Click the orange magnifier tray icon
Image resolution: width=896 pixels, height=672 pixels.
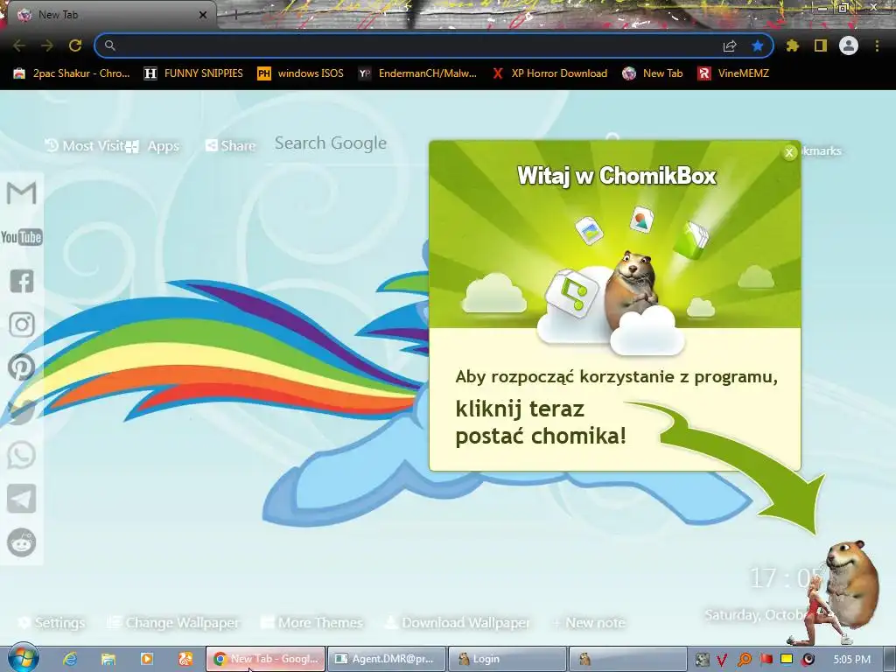coord(744,660)
